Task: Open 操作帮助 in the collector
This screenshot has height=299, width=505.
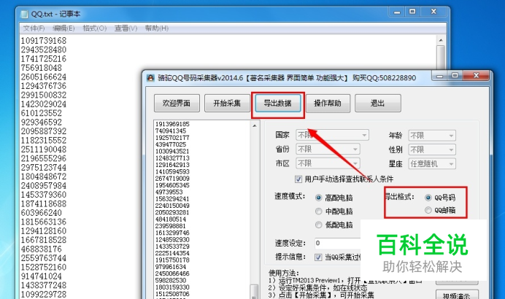Action: (x=328, y=104)
